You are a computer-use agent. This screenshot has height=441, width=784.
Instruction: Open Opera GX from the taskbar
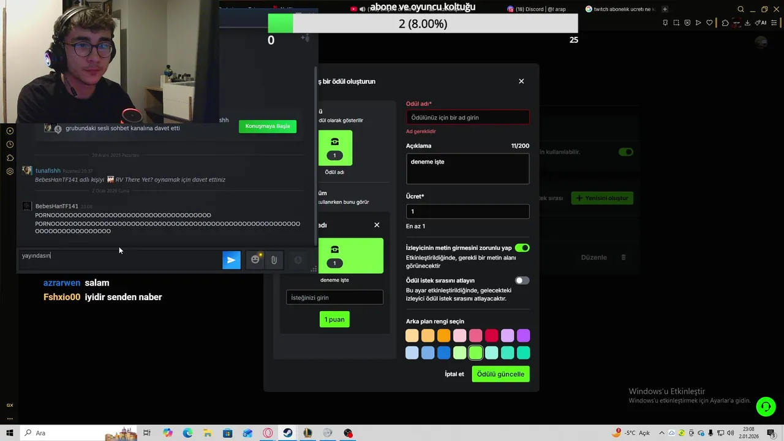pyautogui.click(x=268, y=433)
